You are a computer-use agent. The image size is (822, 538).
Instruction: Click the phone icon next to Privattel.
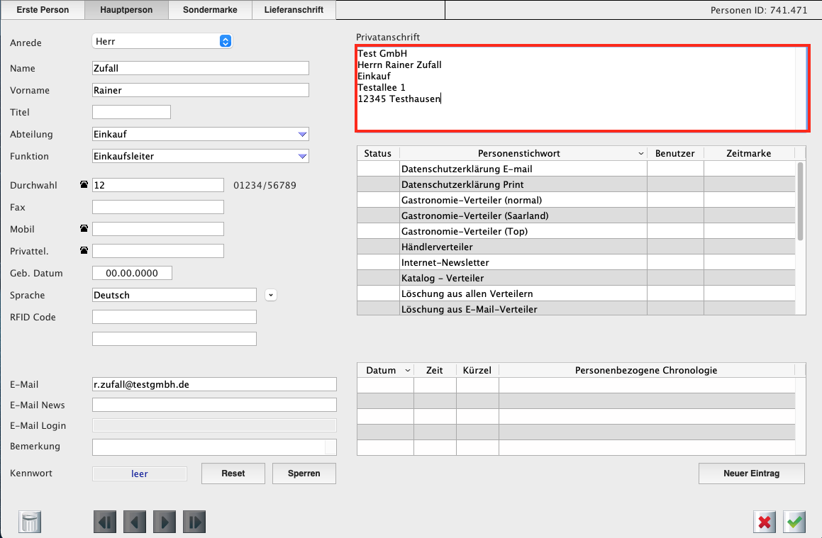(84, 251)
